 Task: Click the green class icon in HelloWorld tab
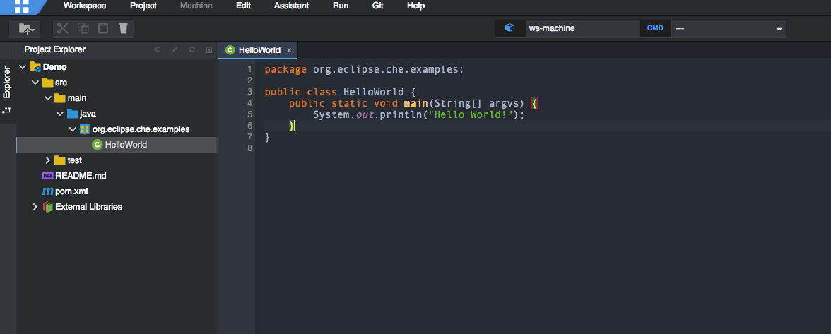click(230, 50)
